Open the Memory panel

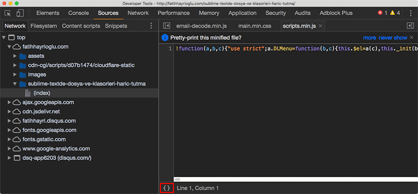click(209, 13)
